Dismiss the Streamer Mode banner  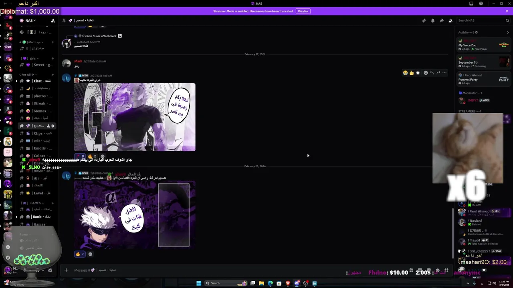coord(507,11)
